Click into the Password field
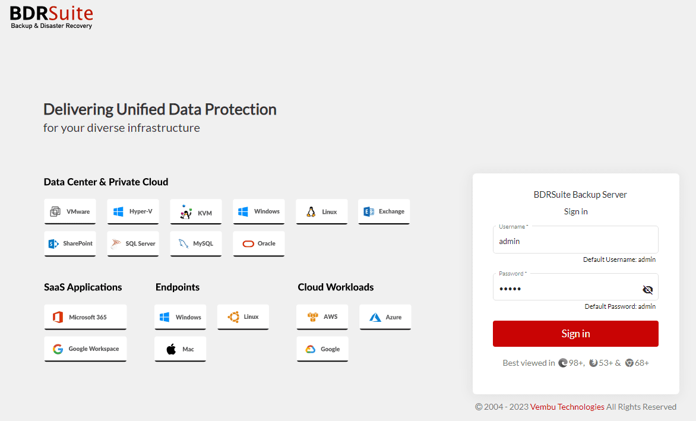The image size is (696, 421). point(564,289)
